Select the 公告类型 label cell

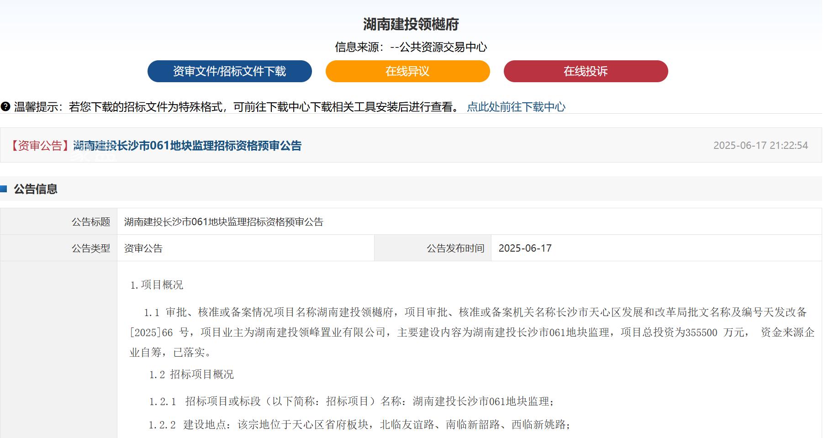pyautogui.click(x=59, y=248)
